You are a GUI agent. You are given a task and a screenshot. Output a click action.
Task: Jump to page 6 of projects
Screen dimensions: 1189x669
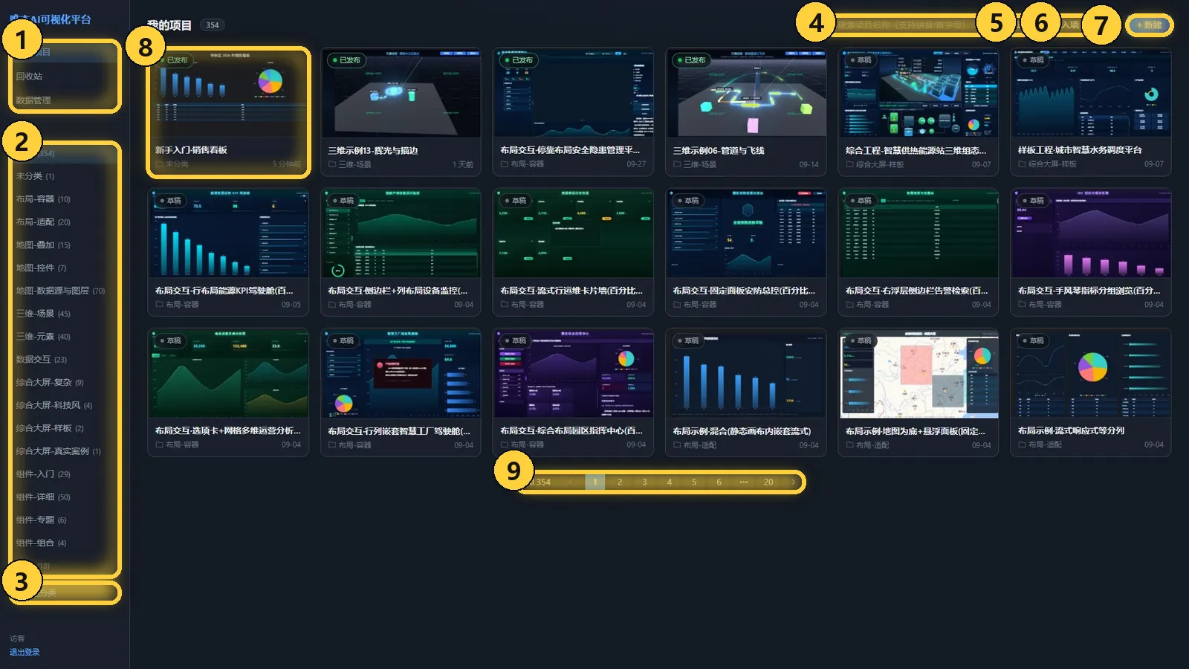719,482
